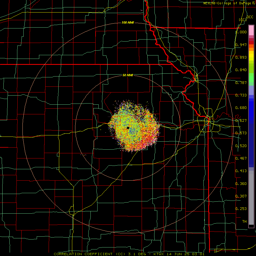Click the DCC label above the color bar
Image resolution: width=256 pixels, height=256 pixels.
[x=250, y=17]
